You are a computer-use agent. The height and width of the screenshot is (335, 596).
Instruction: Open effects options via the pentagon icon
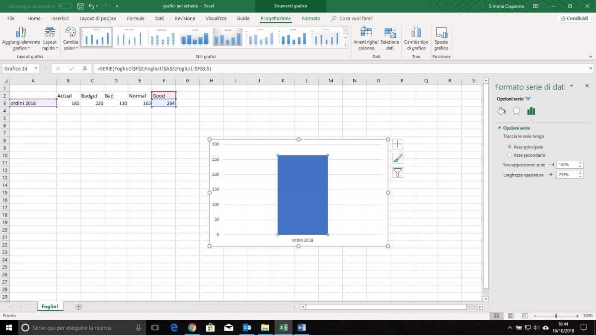[517, 111]
